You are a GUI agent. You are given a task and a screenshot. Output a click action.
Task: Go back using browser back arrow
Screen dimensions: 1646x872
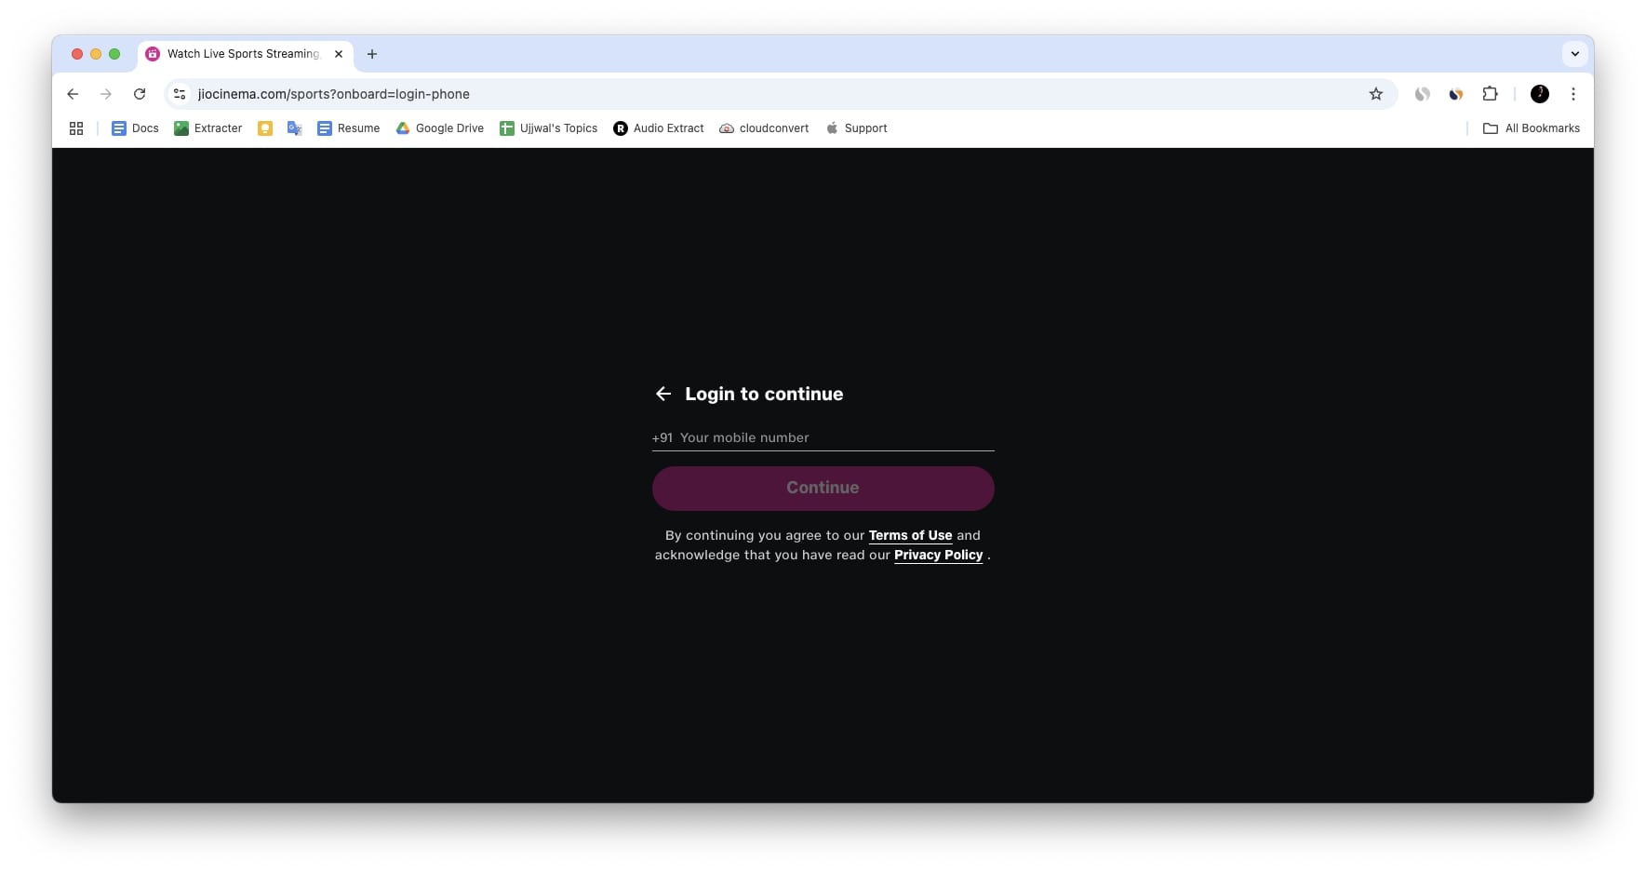click(x=73, y=94)
